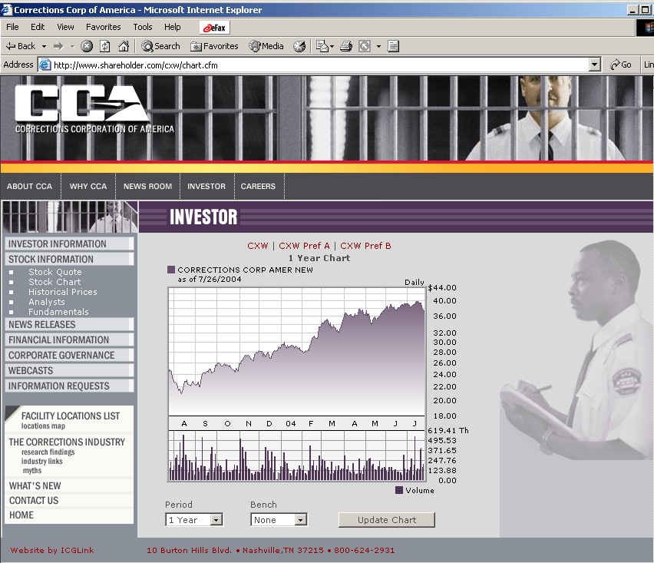Open NEWS RELEASES sidebar section

click(69, 324)
